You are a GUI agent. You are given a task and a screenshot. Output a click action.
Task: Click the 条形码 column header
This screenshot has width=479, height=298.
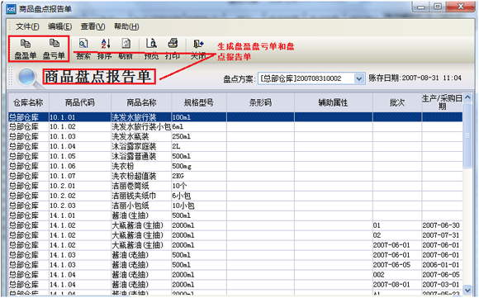click(x=260, y=102)
